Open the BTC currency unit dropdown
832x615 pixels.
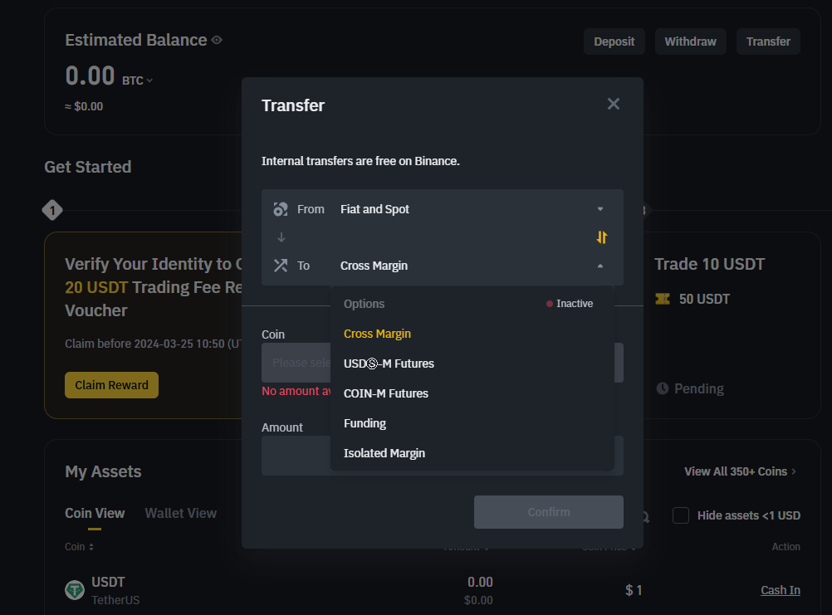[x=138, y=81]
